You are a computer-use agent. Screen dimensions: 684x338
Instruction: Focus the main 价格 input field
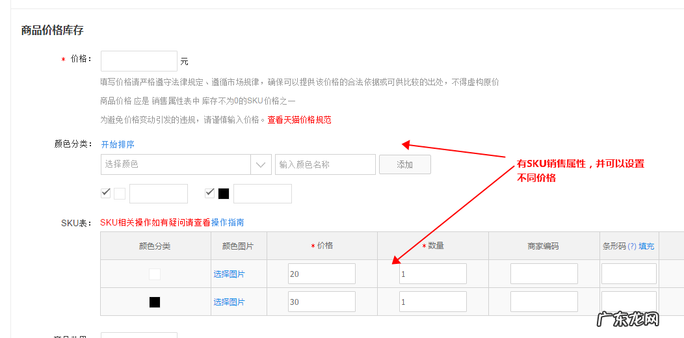(139, 61)
